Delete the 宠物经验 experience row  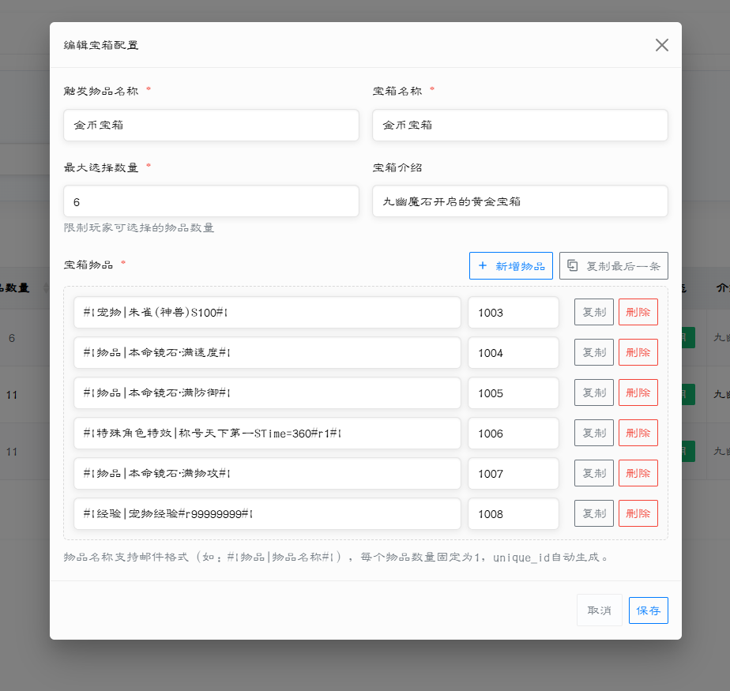coord(638,514)
